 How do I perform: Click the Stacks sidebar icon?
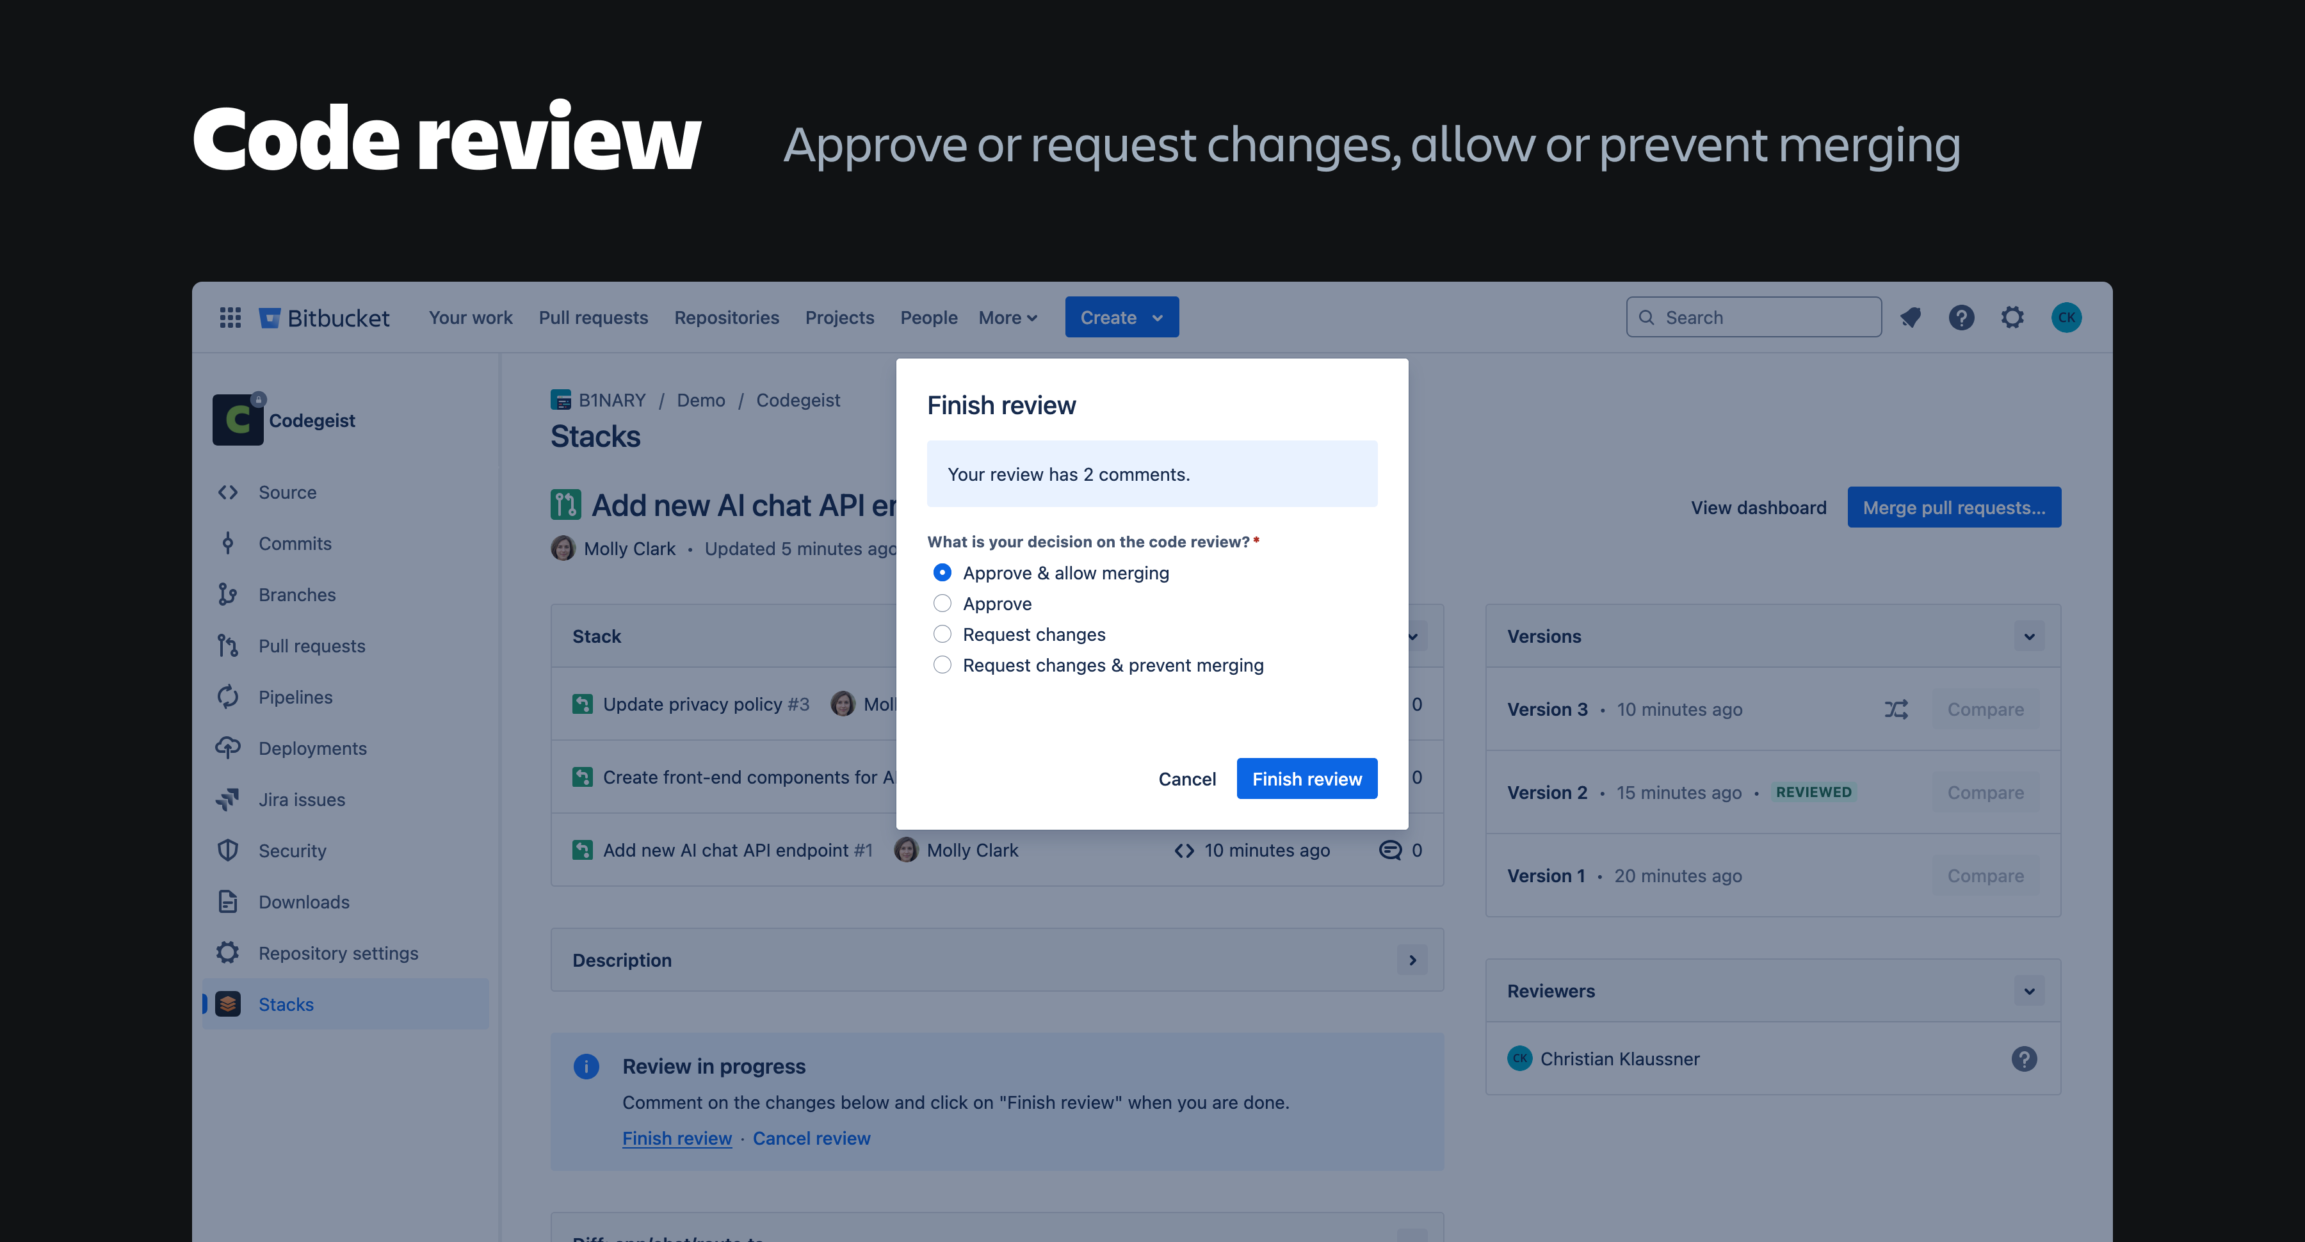click(228, 1004)
